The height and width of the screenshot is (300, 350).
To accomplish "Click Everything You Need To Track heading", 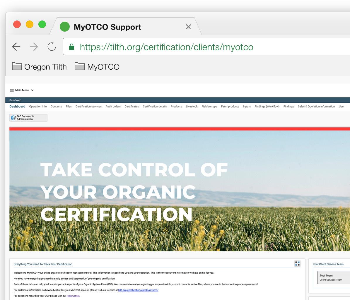I will point(43,264).
